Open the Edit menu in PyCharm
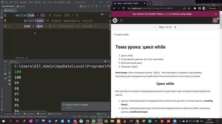The image size is (222, 124). (x=11, y=2)
